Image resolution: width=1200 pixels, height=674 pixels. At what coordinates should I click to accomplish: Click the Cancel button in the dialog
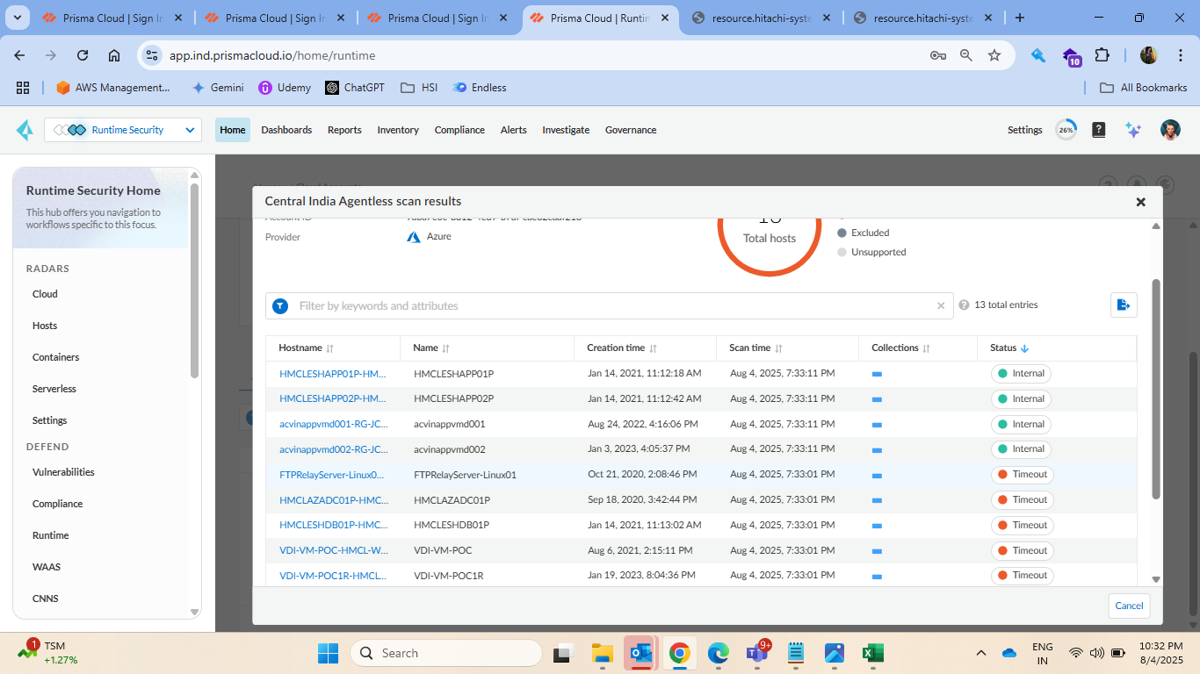coord(1129,606)
